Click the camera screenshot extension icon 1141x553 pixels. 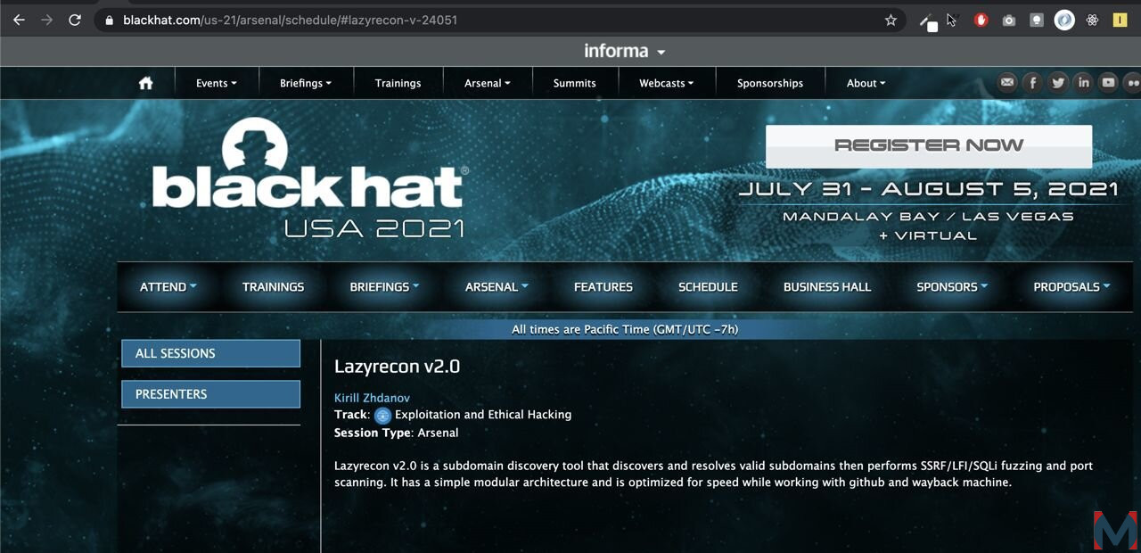tap(1009, 20)
